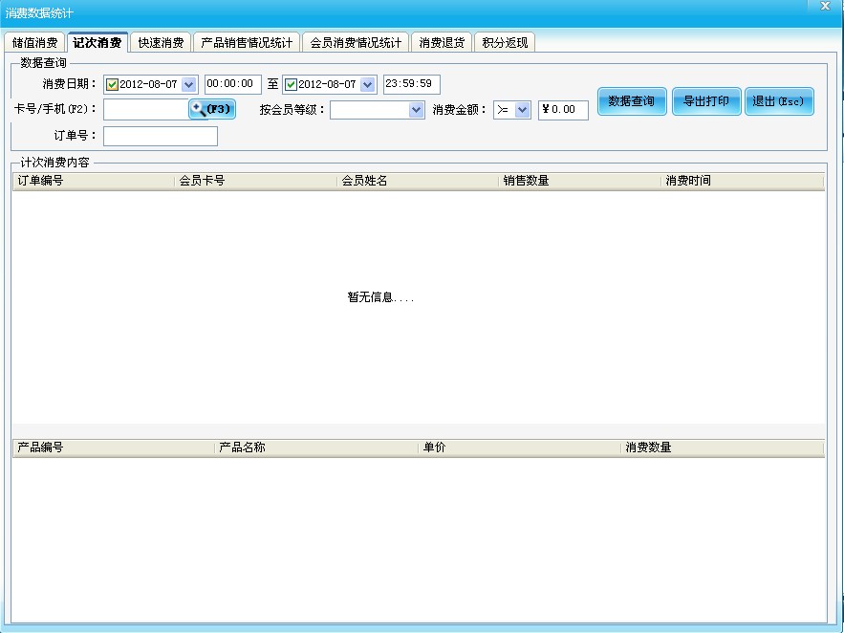Viewport: 844px width, 633px height.
Task: Open the consumption amount comparison dropdown
Action: point(520,110)
